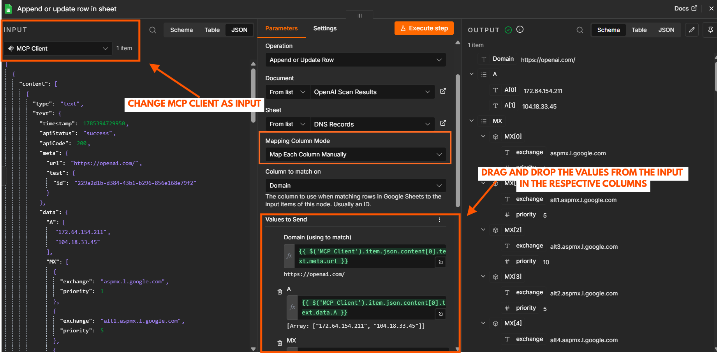Edit output with the pencil icon

click(x=692, y=30)
